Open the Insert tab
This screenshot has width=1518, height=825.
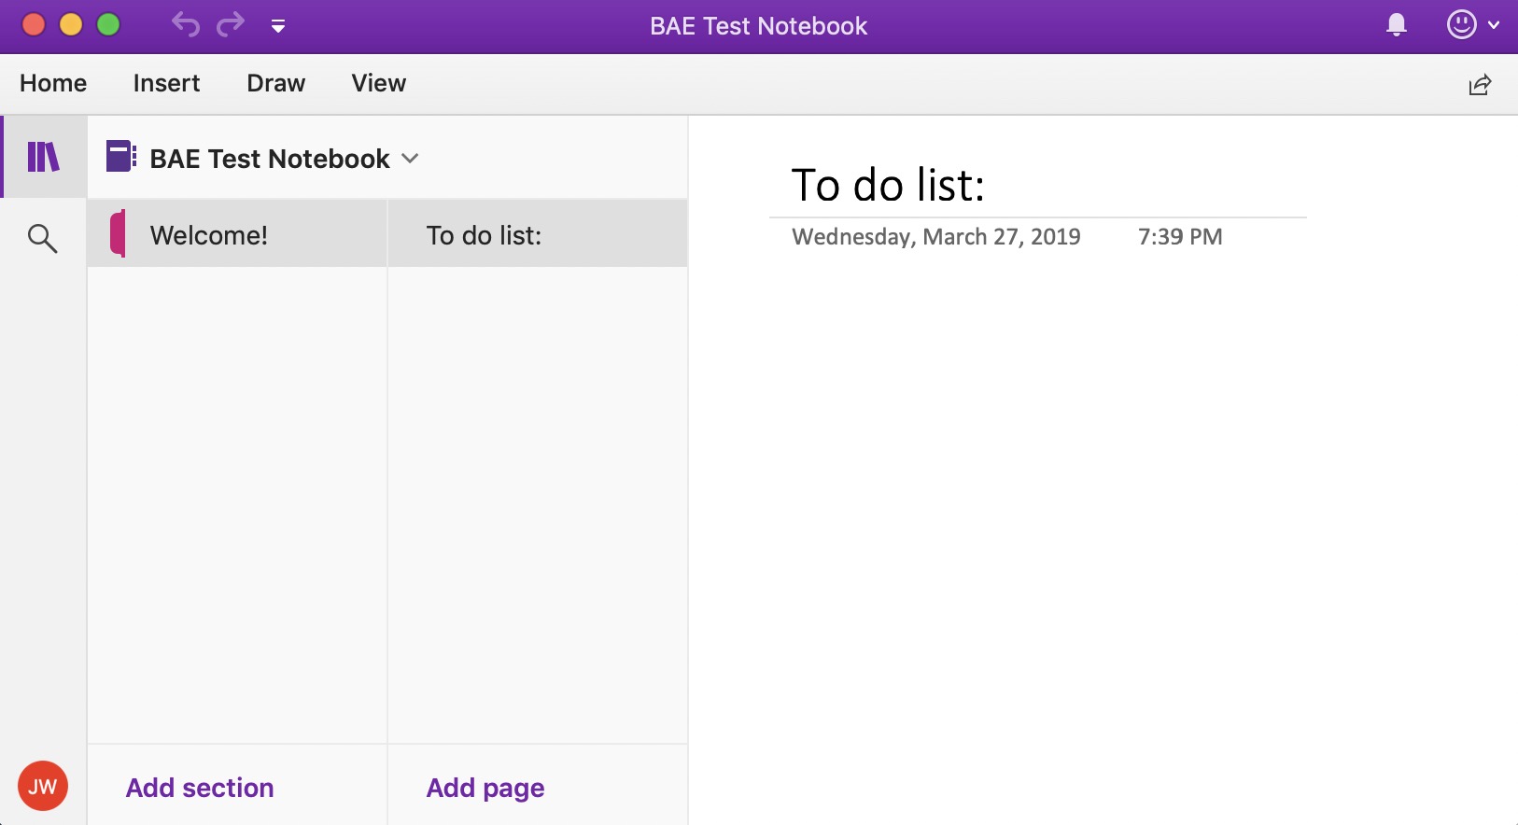click(x=166, y=83)
